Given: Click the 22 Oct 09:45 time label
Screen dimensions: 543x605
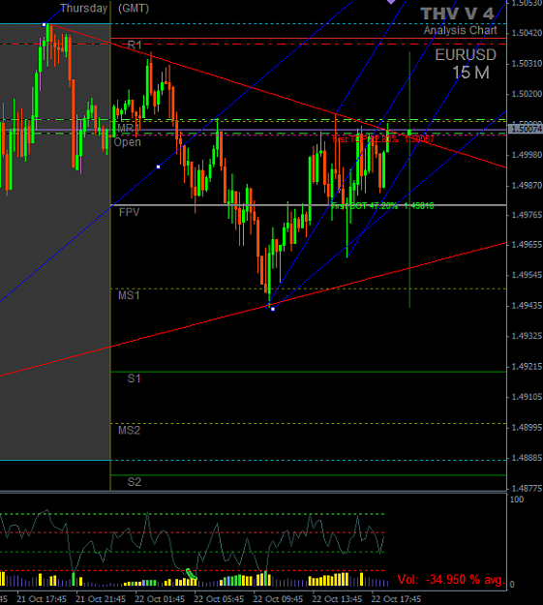Looking at the screenshot, I should (278, 599).
